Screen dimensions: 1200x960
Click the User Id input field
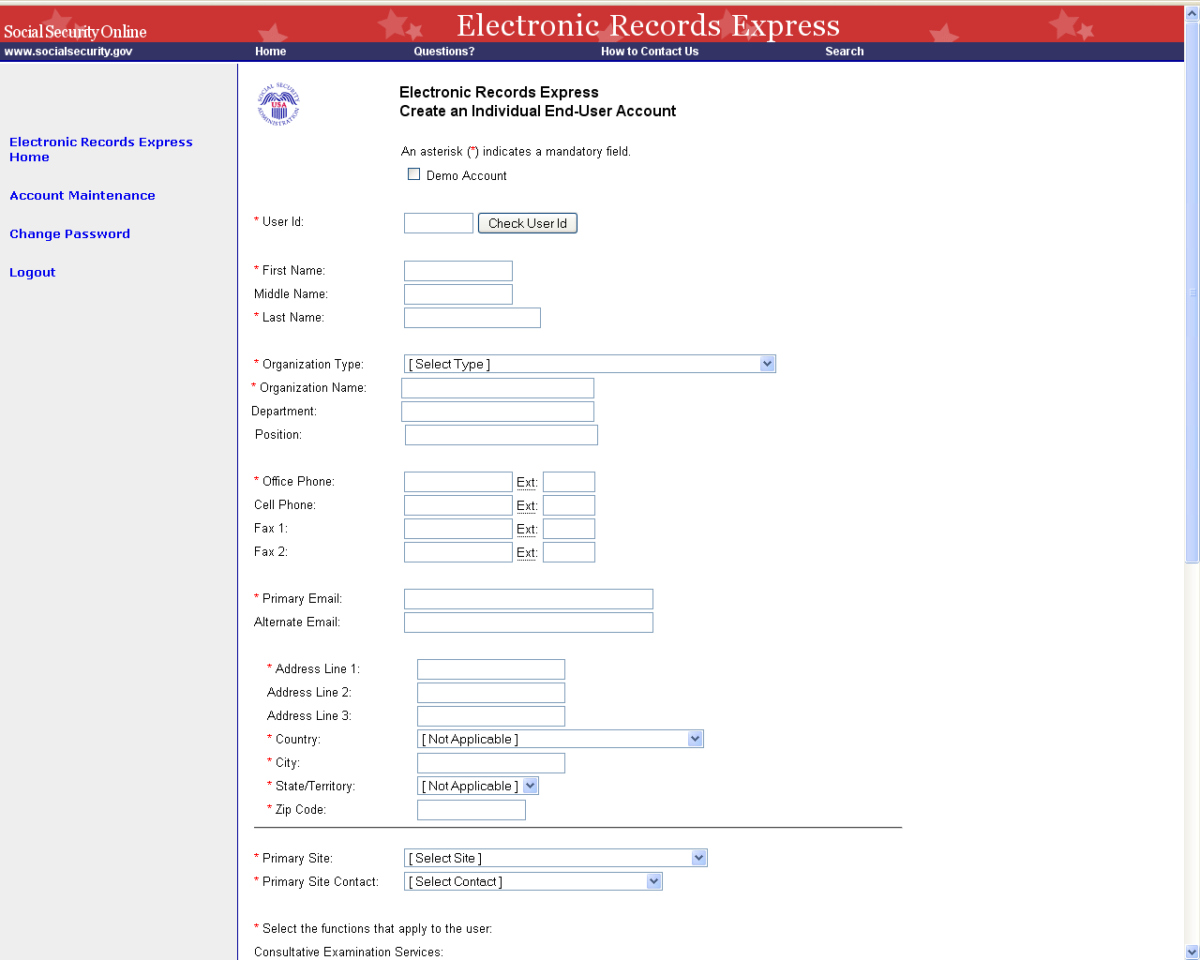(439, 223)
